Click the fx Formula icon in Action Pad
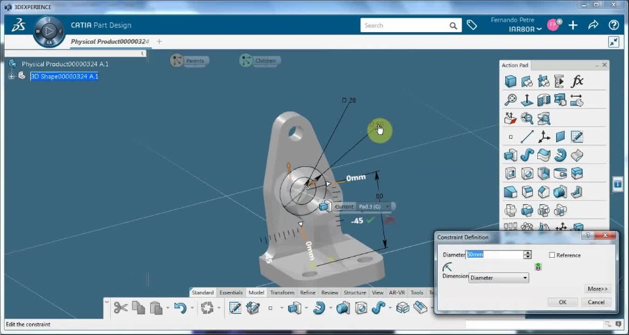This screenshot has width=629, height=335. tap(577, 81)
